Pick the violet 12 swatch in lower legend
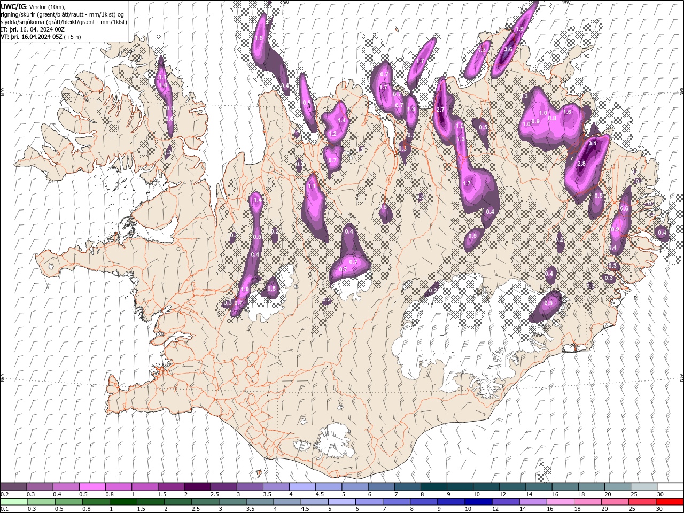The height and width of the screenshot is (513, 684). point(505,502)
